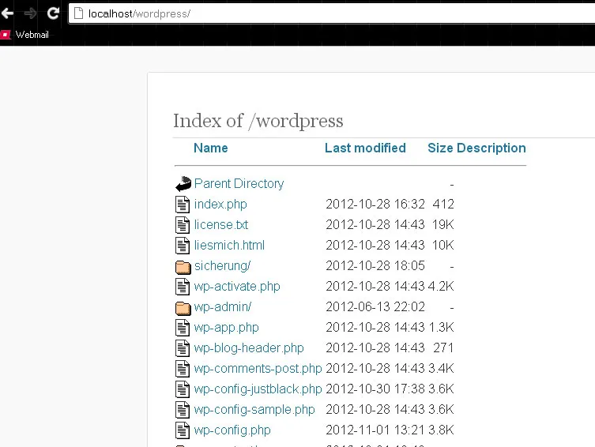Click folder icon beside sicherung/
The image size is (595, 447).
click(183, 266)
